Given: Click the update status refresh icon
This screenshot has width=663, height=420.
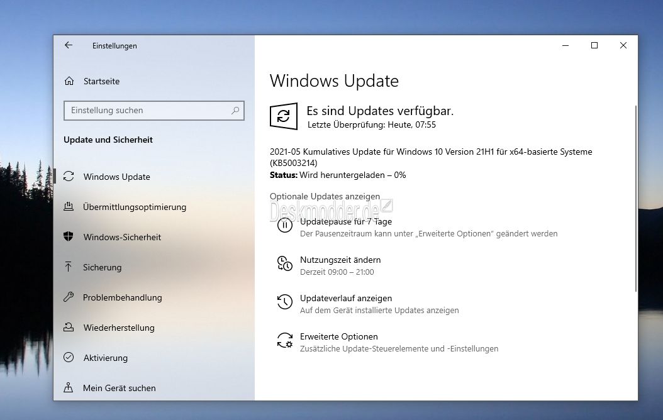Looking at the screenshot, I should 284,116.
